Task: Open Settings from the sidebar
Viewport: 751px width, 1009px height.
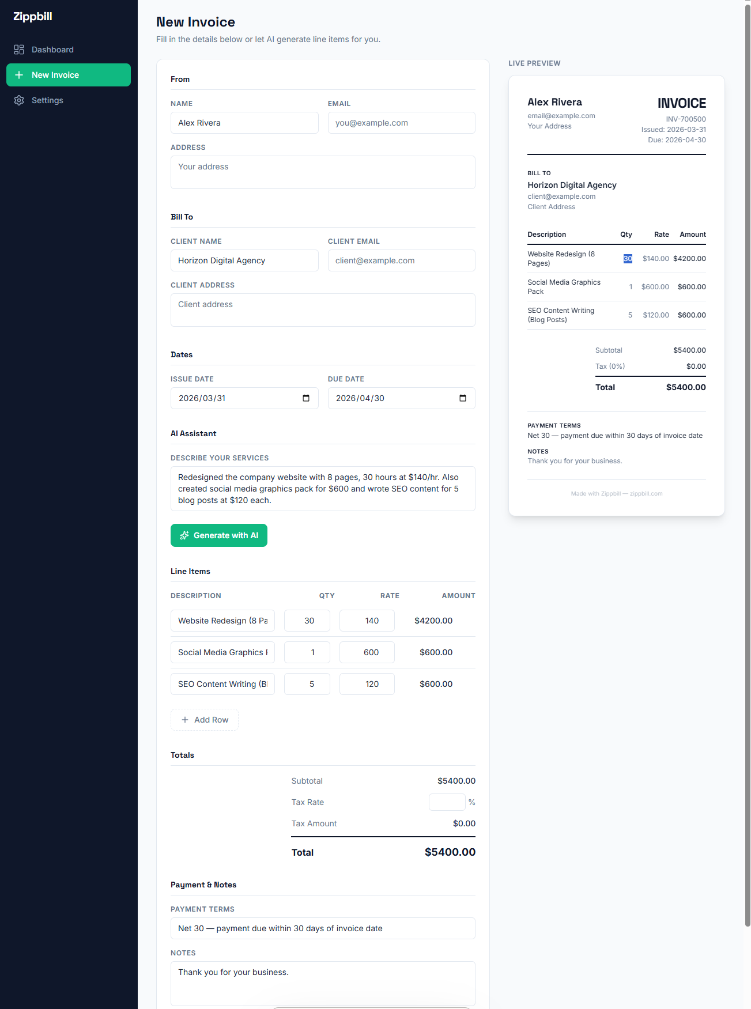Action: 69,100
